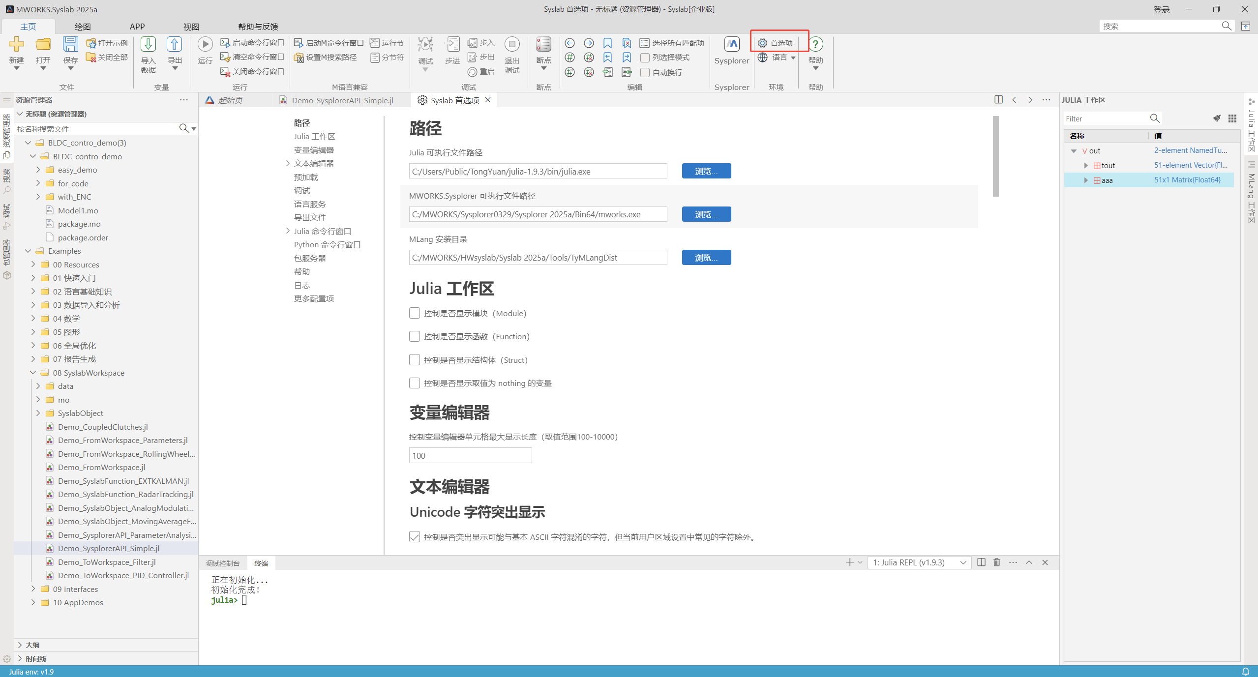
Task: Click 关闭全部 in the ribbon
Action: [107, 58]
